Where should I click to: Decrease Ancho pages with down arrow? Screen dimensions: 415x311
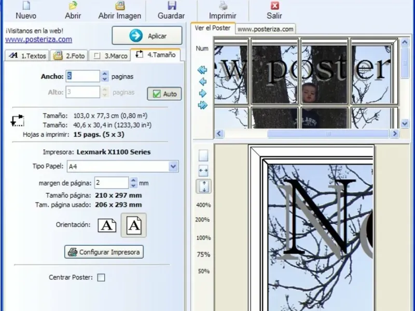pos(105,79)
